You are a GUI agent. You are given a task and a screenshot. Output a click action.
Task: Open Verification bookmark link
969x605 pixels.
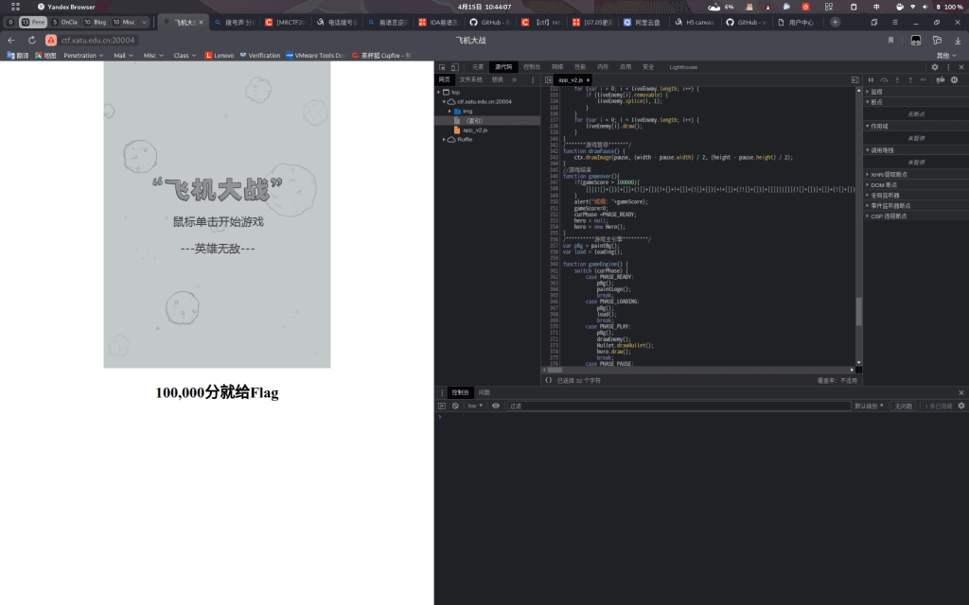coord(259,56)
